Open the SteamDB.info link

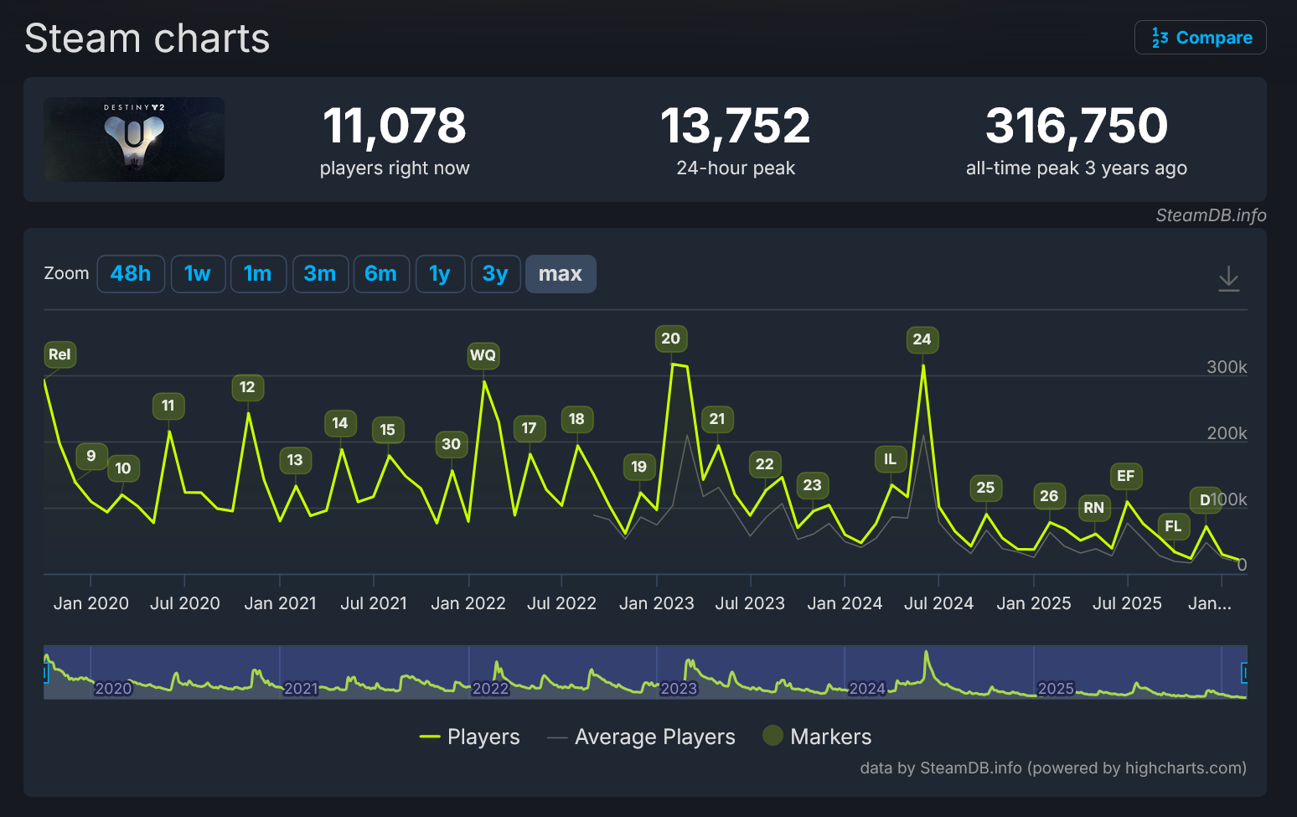click(1211, 215)
